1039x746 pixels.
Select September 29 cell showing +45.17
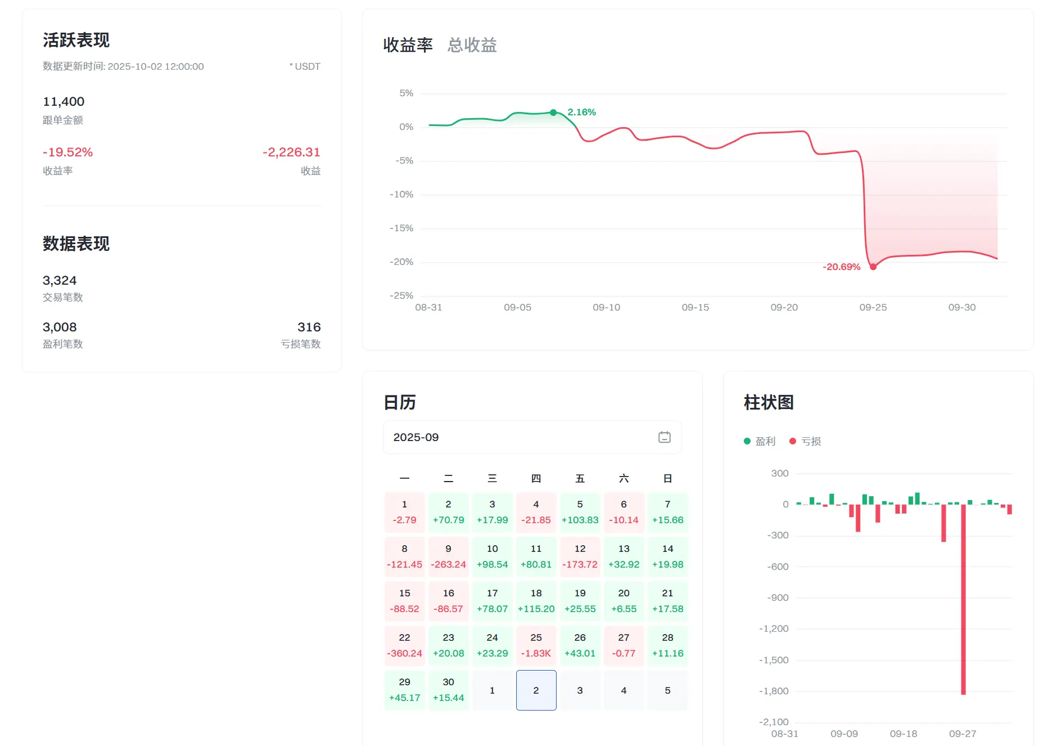coord(405,690)
